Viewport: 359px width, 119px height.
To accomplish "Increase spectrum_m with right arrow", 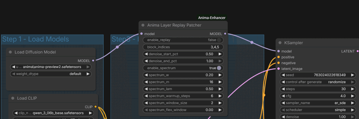I will (x=220, y=82).
